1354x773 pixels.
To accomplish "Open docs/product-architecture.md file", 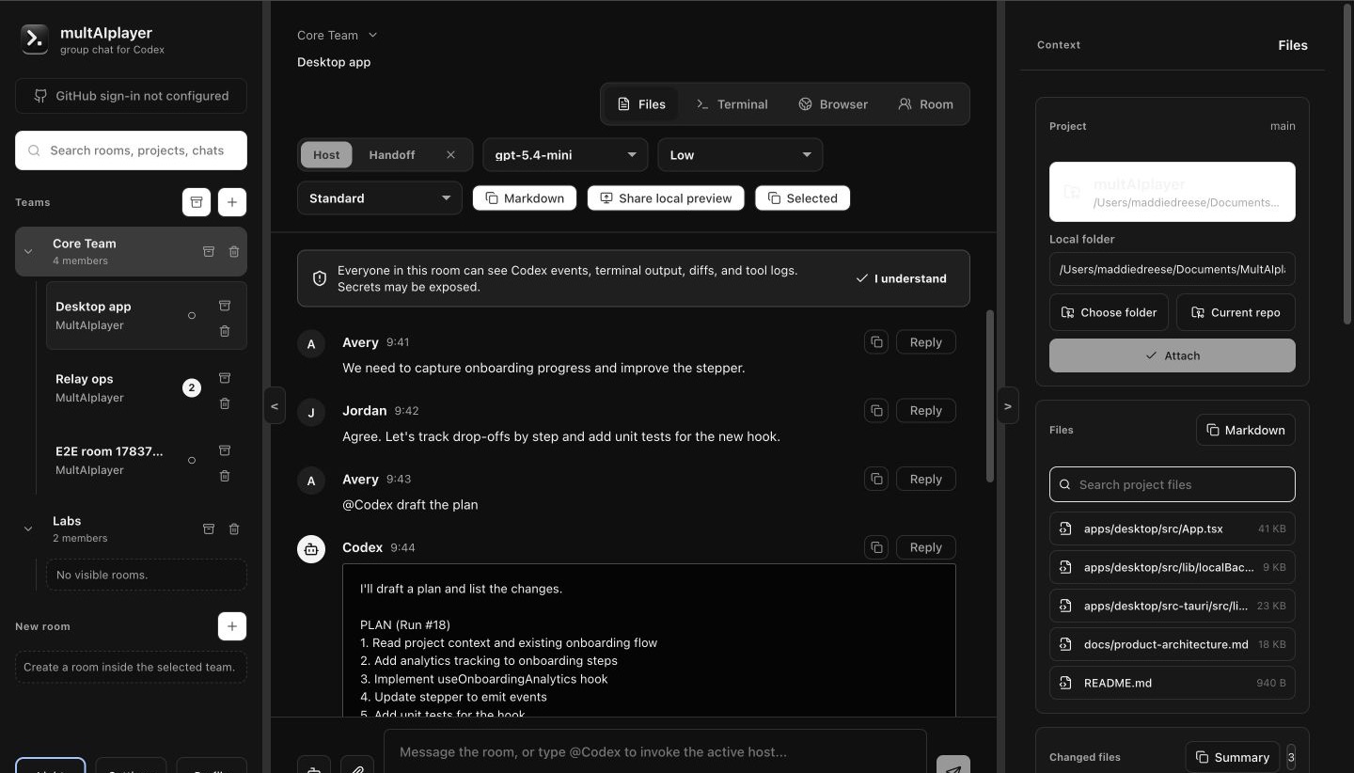I will 1172,644.
